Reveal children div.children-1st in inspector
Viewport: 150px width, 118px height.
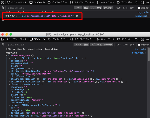pos(69,82)
